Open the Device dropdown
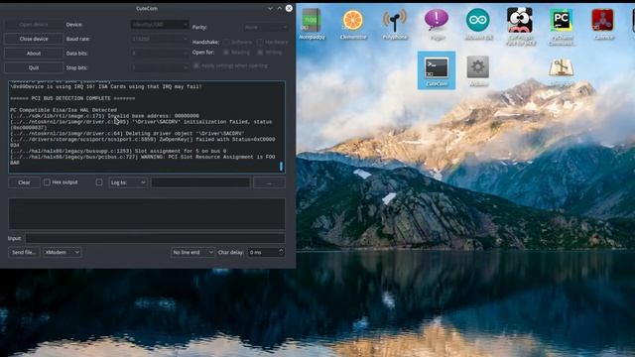Screen dimensions: 635x357 [160, 24]
